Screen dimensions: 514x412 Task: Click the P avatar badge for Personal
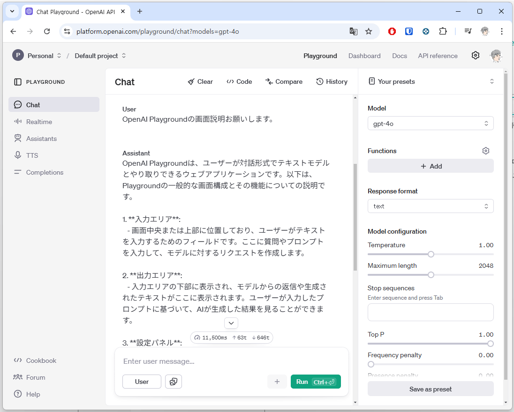coord(18,55)
